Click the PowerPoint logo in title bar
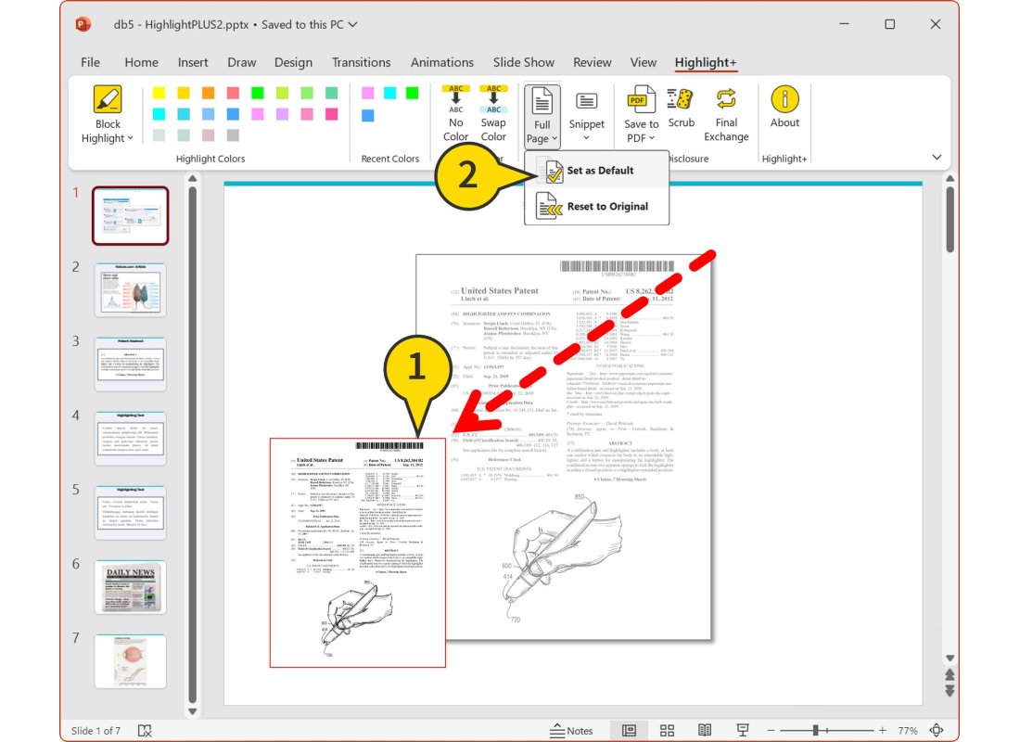1020x742 pixels. [83, 25]
